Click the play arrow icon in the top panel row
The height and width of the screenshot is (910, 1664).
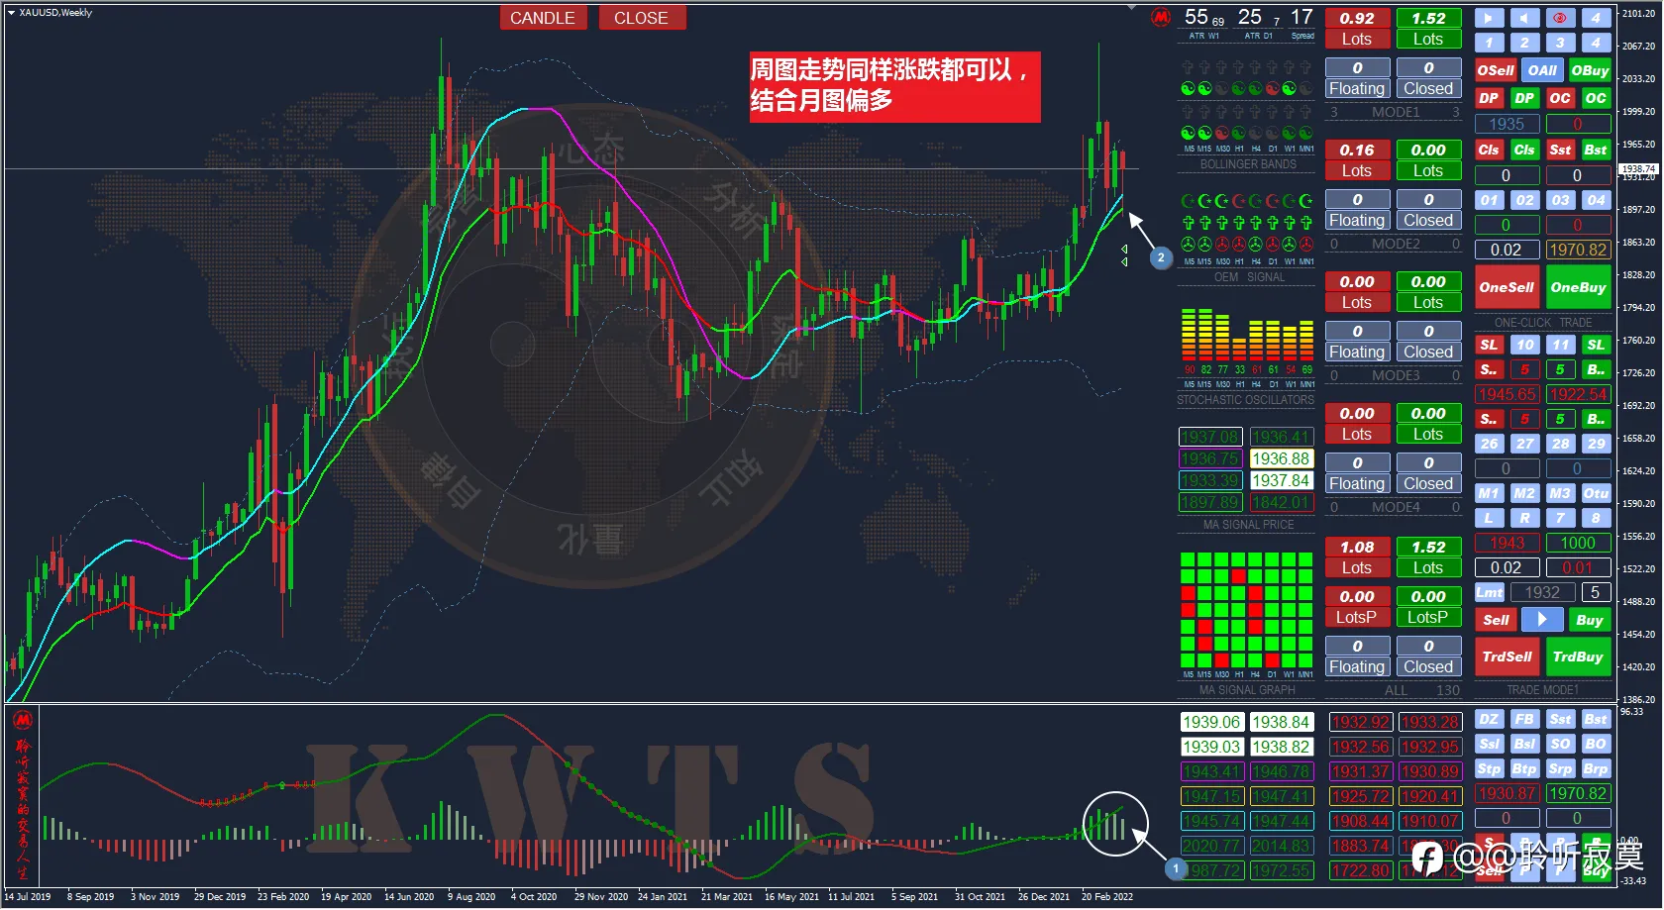click(1489, 18)
